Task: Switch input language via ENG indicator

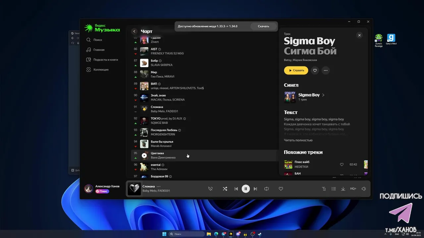Action: [x=397, y=234]
